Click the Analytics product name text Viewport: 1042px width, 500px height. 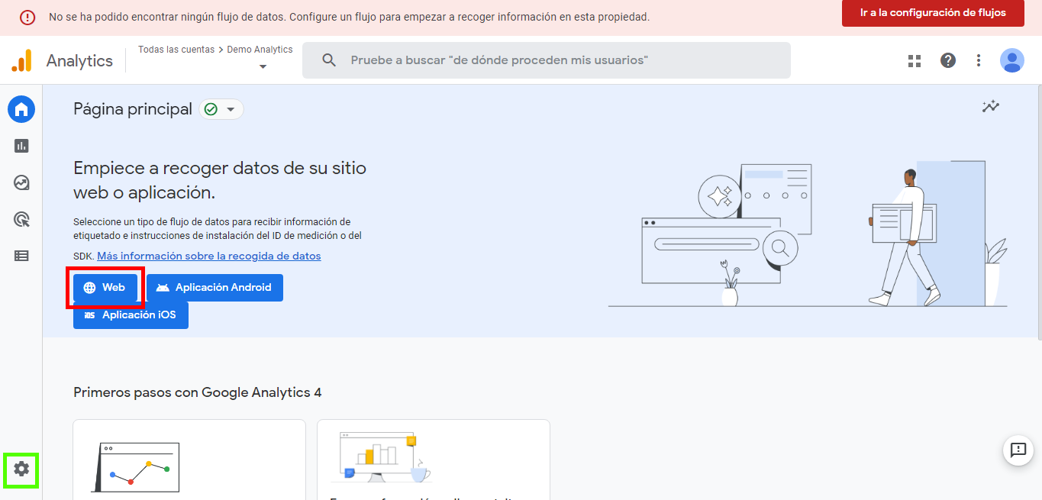(79, 61)
